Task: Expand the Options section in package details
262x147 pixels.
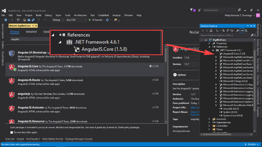Action: click(x=175, y=75)
